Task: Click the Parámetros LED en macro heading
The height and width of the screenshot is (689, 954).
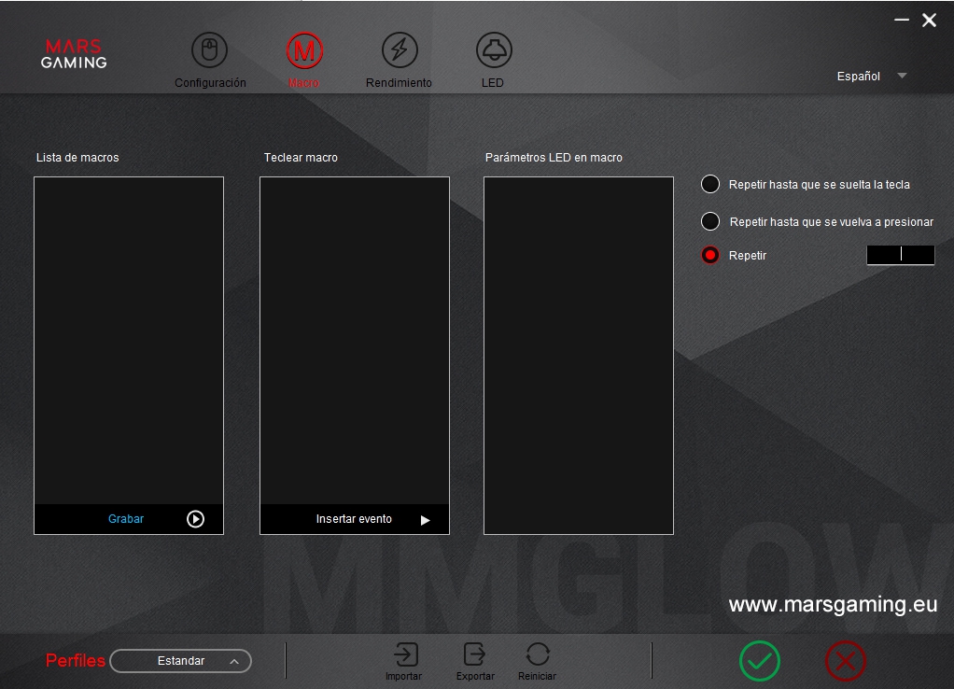Action: 554,158
